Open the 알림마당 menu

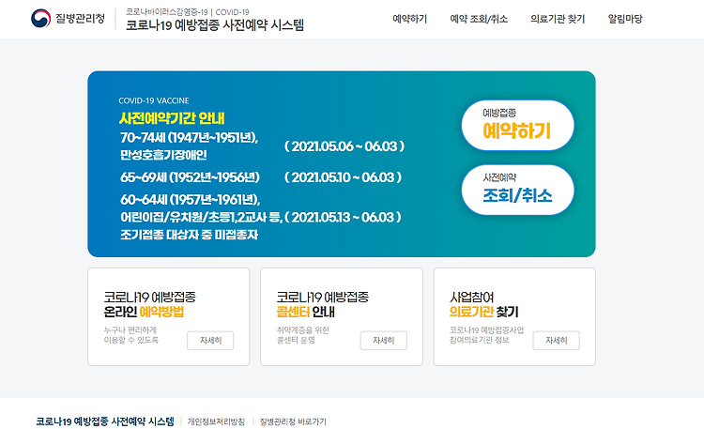point(625,19)
